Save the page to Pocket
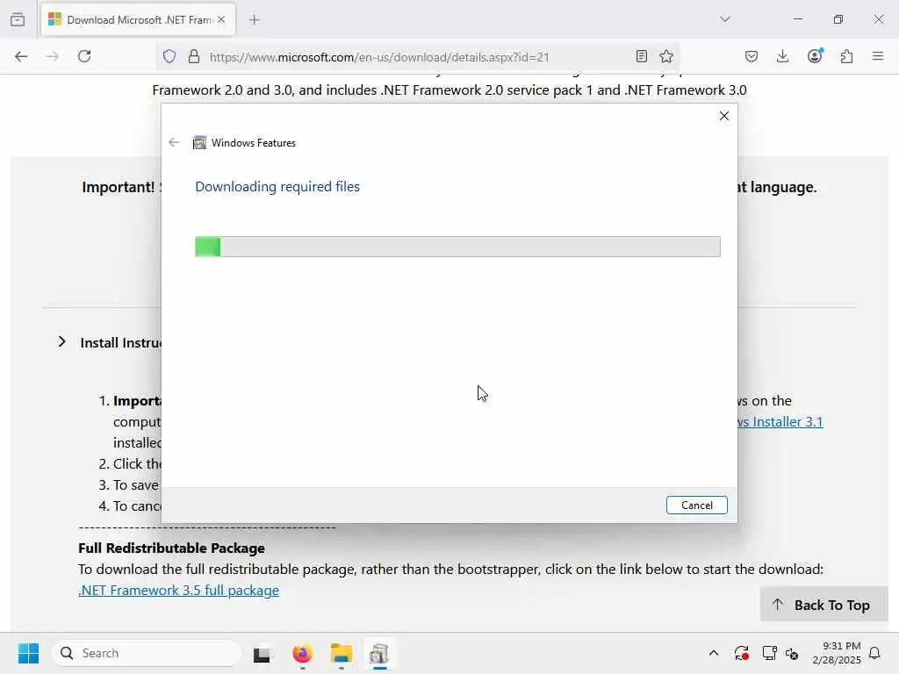The height and width of the screenshot is (674, 899). click(x=752, y=56)
